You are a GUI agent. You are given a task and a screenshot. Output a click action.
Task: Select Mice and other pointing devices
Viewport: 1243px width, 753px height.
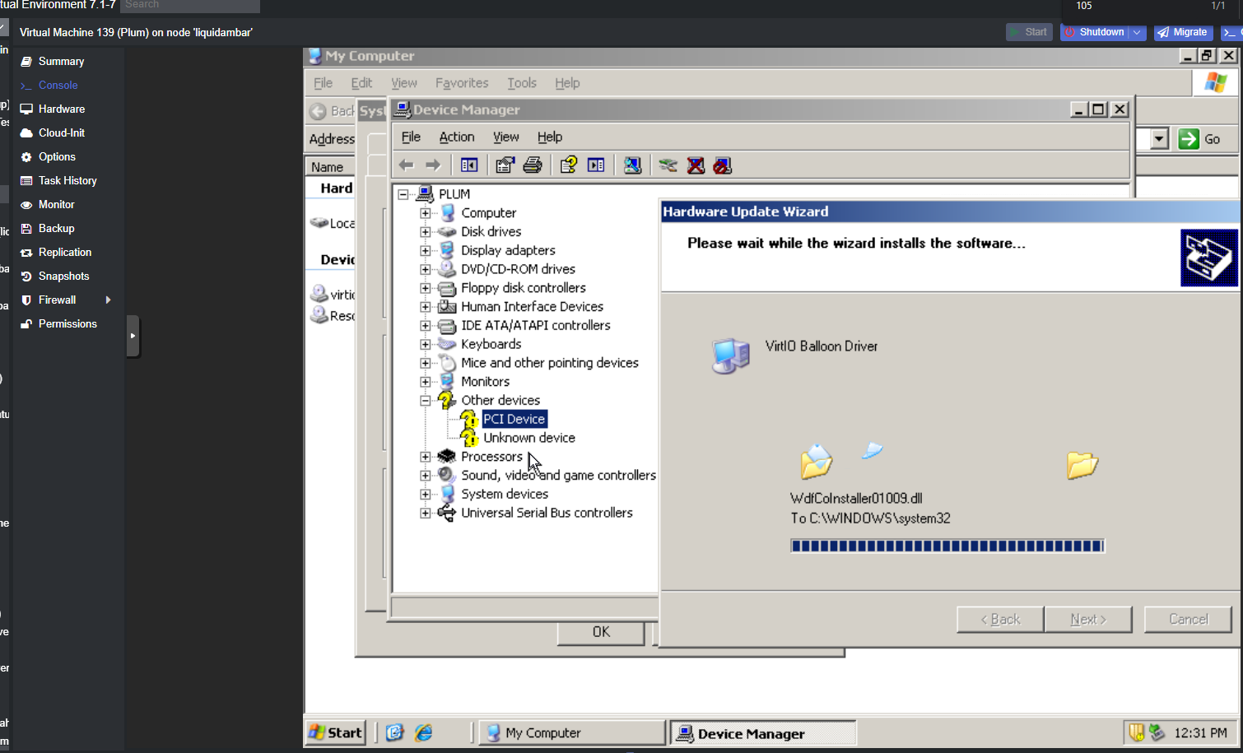pyautogui.click(x=550, y=363)
